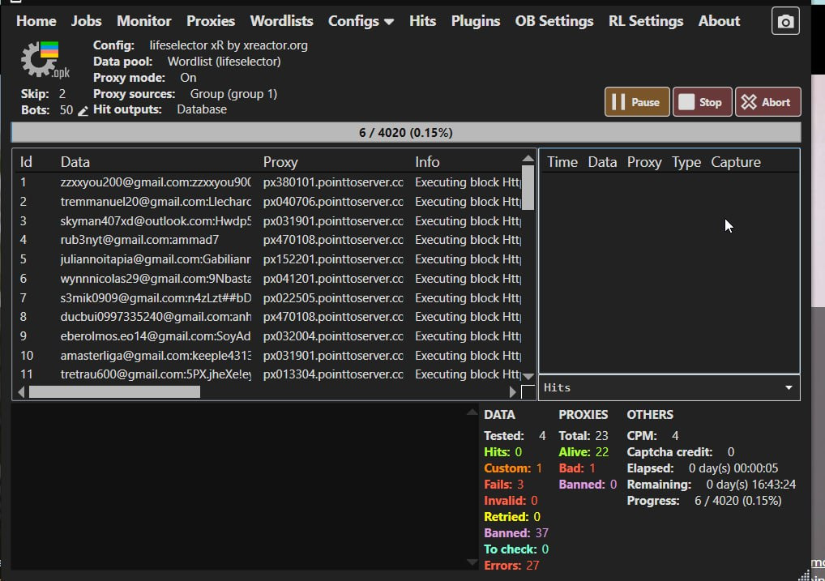The image size is (825, 581).
Task: Click the Capture column header in hits table
Action: (736, 162)
